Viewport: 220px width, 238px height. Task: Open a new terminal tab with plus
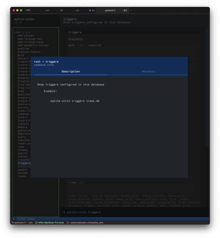click(x=131, y=10)
